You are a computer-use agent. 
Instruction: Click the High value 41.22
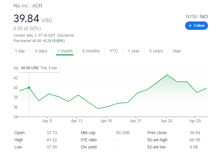click(52, 140)
